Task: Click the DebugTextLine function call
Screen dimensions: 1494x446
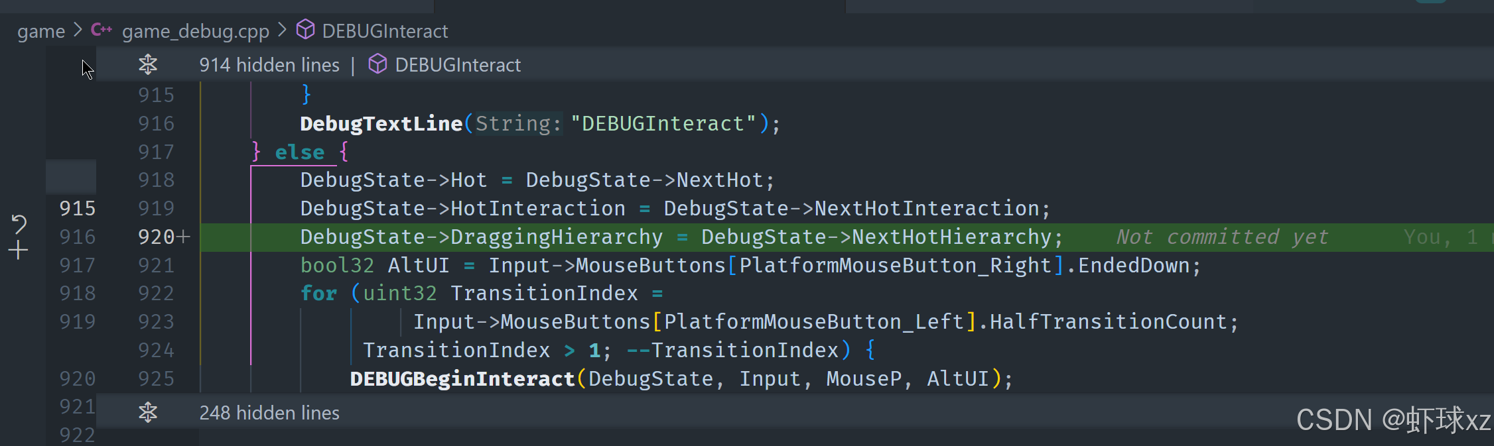Action: [381, 124]
